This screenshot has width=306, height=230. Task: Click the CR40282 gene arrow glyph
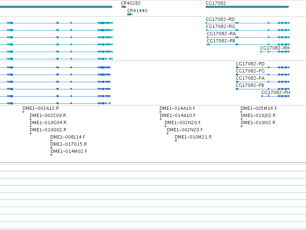pos(123,7)
